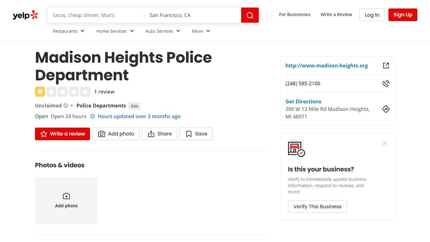Click the Verify This Business button
430x242 pixels.
point(317,206)
